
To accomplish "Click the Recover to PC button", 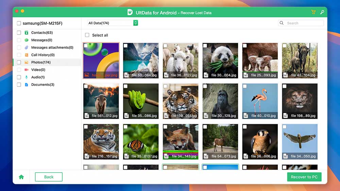I will (304, 177).
